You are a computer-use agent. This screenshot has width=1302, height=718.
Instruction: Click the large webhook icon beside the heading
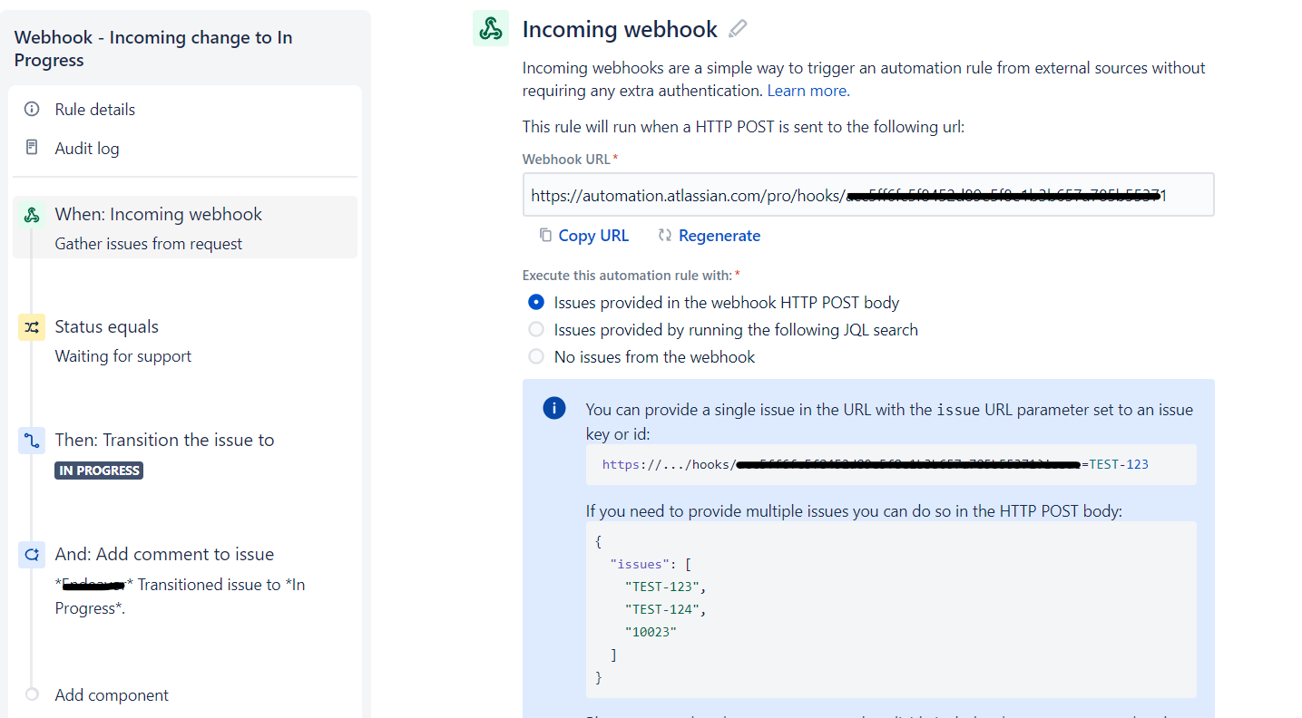(491, 29)
